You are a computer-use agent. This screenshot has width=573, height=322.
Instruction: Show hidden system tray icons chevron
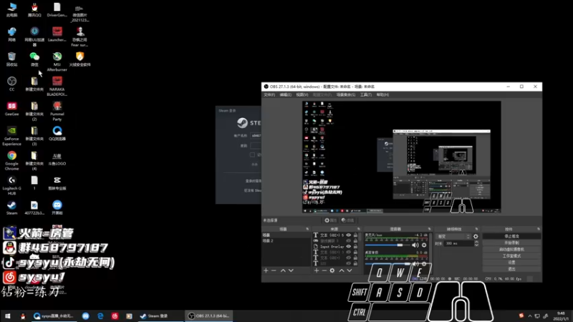coord(530,316)
